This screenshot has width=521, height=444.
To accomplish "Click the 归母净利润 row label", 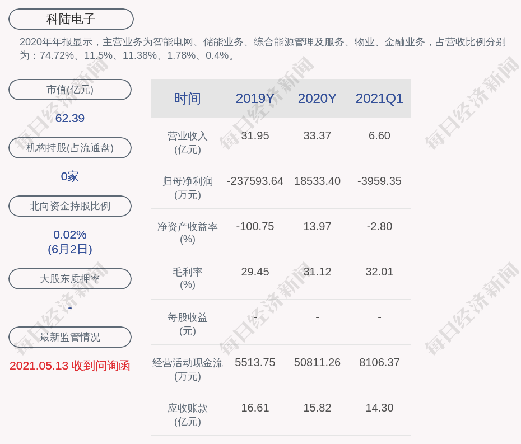I will tap(188, 188).
